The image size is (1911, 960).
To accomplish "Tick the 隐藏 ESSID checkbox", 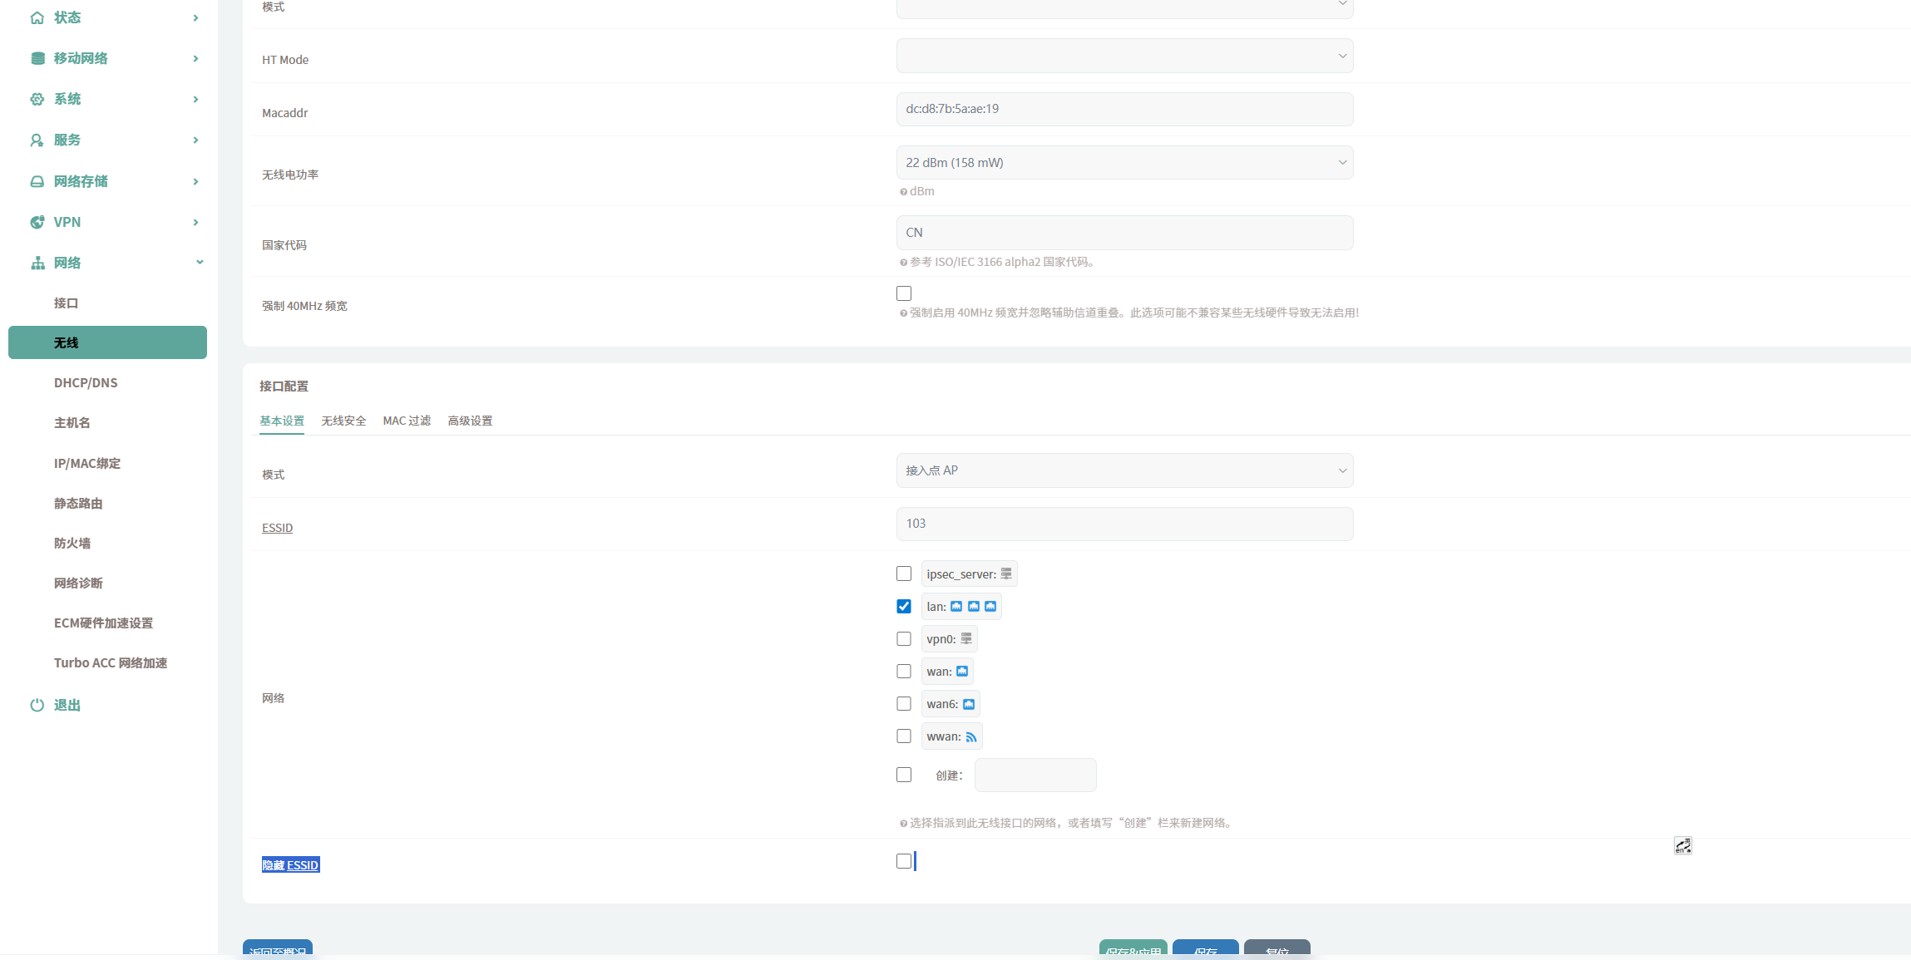I will [x=904, y=861].
